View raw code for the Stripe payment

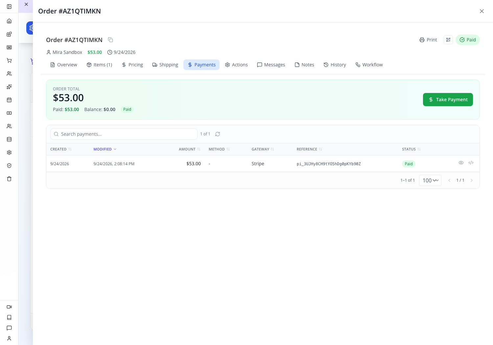tap(471, 163)
